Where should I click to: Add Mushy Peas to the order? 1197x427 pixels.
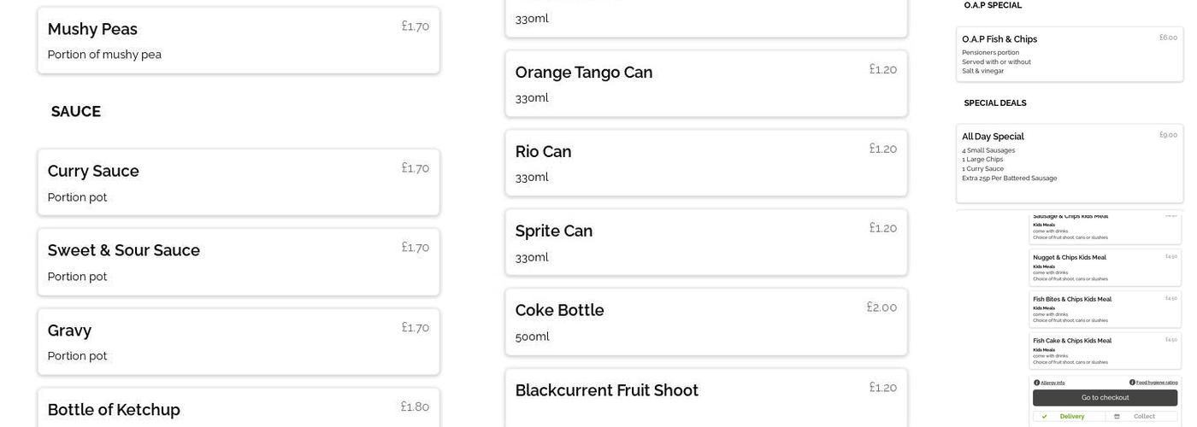click(239, 40)
